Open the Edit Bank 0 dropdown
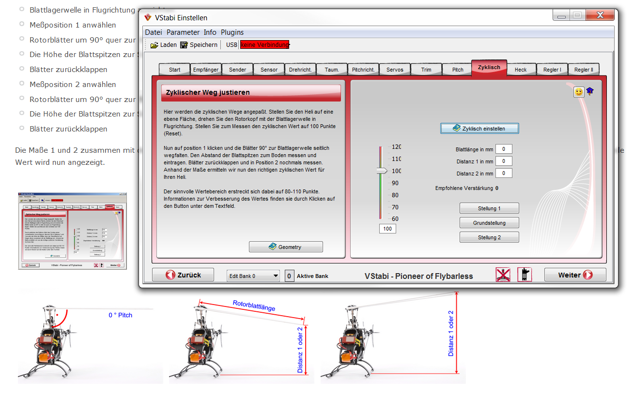This screenshot has height=393, width=633. (253, 276)
